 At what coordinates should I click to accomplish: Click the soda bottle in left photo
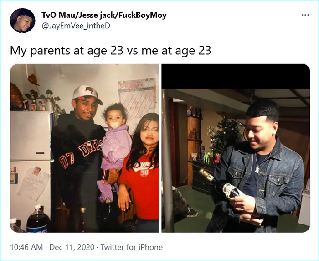(x=38, y=219)
